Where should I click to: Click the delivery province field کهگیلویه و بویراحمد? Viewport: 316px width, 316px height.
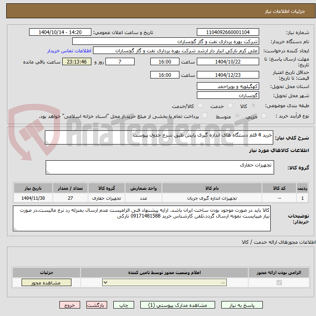pos(228,86)
